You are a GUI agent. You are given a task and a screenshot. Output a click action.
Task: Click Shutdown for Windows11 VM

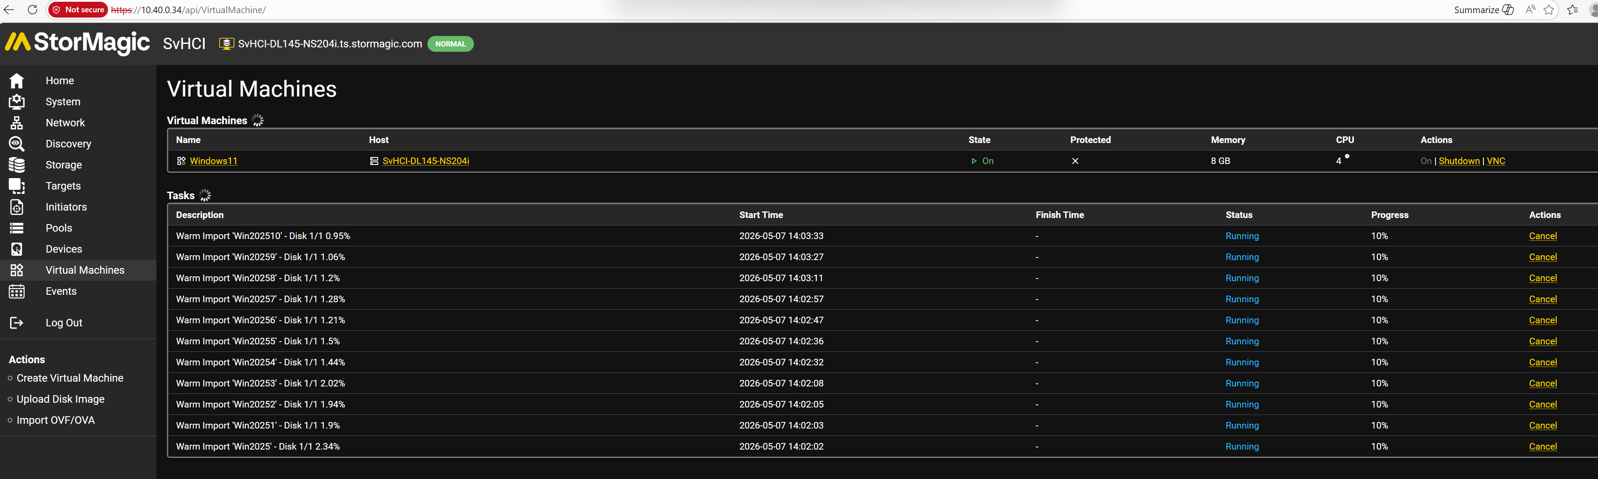pos(1459,161)
